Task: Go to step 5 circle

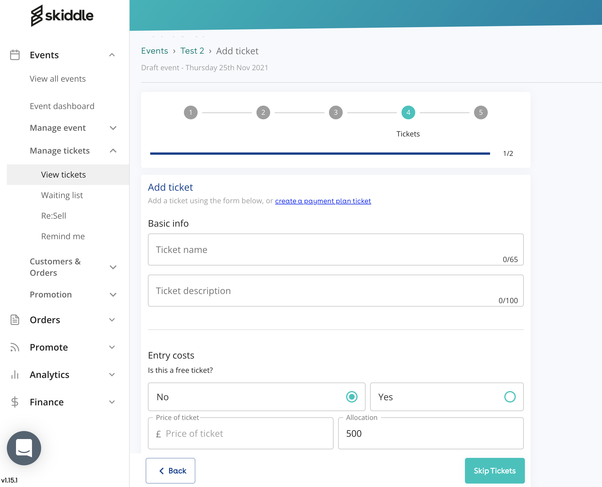Action: point(481,112)
